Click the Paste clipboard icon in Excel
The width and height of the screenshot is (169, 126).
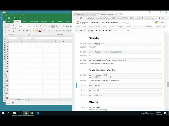pos(9,27)
